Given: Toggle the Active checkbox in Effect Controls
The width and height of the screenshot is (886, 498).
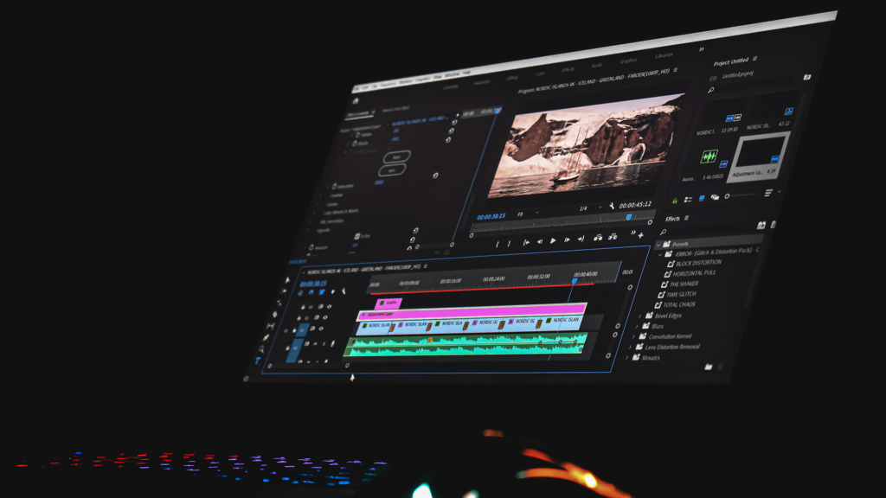Looking at the screenshot, I should point(356,234).
